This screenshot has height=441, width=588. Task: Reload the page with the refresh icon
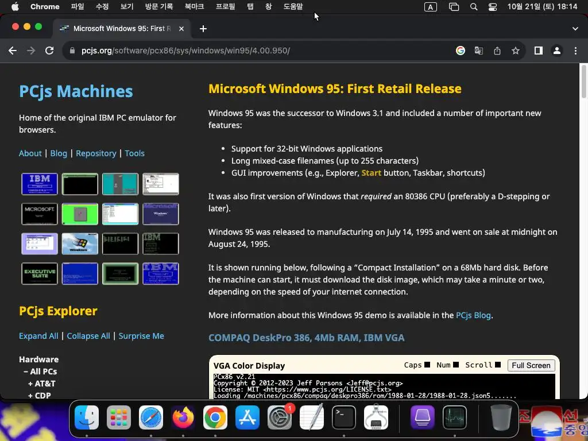click(49, 51)
